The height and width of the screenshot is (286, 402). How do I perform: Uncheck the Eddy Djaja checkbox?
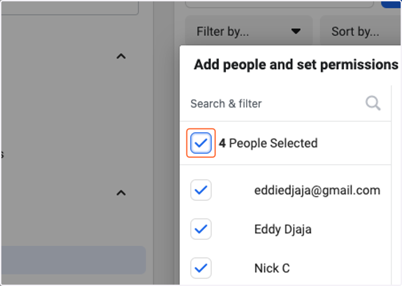(201, 229)
